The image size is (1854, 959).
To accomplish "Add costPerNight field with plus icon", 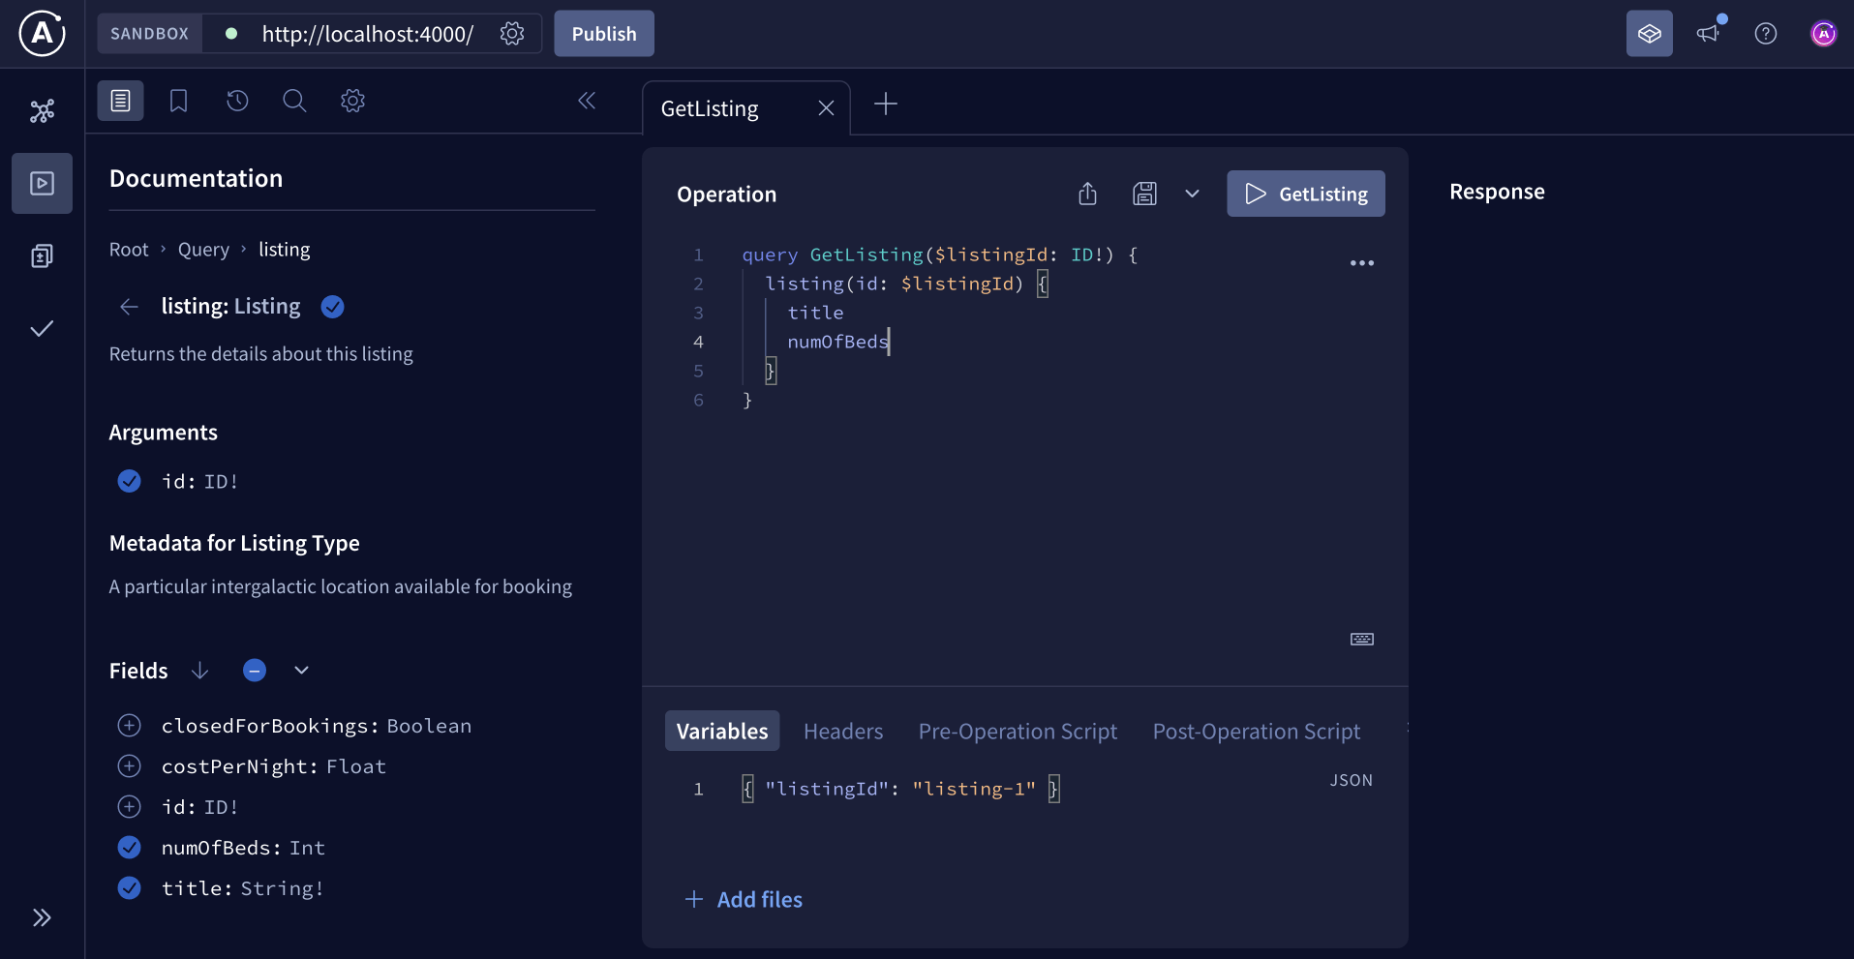I will tap(129, 765).
